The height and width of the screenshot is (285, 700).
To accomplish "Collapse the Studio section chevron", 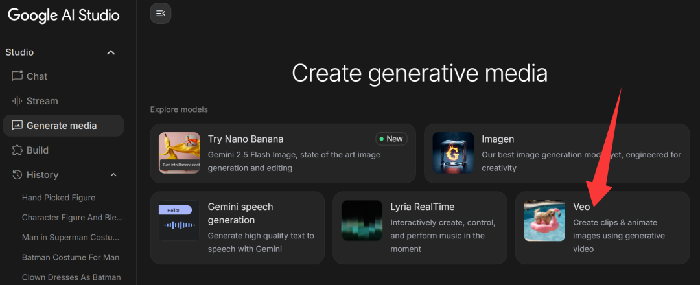I will 111,52.
